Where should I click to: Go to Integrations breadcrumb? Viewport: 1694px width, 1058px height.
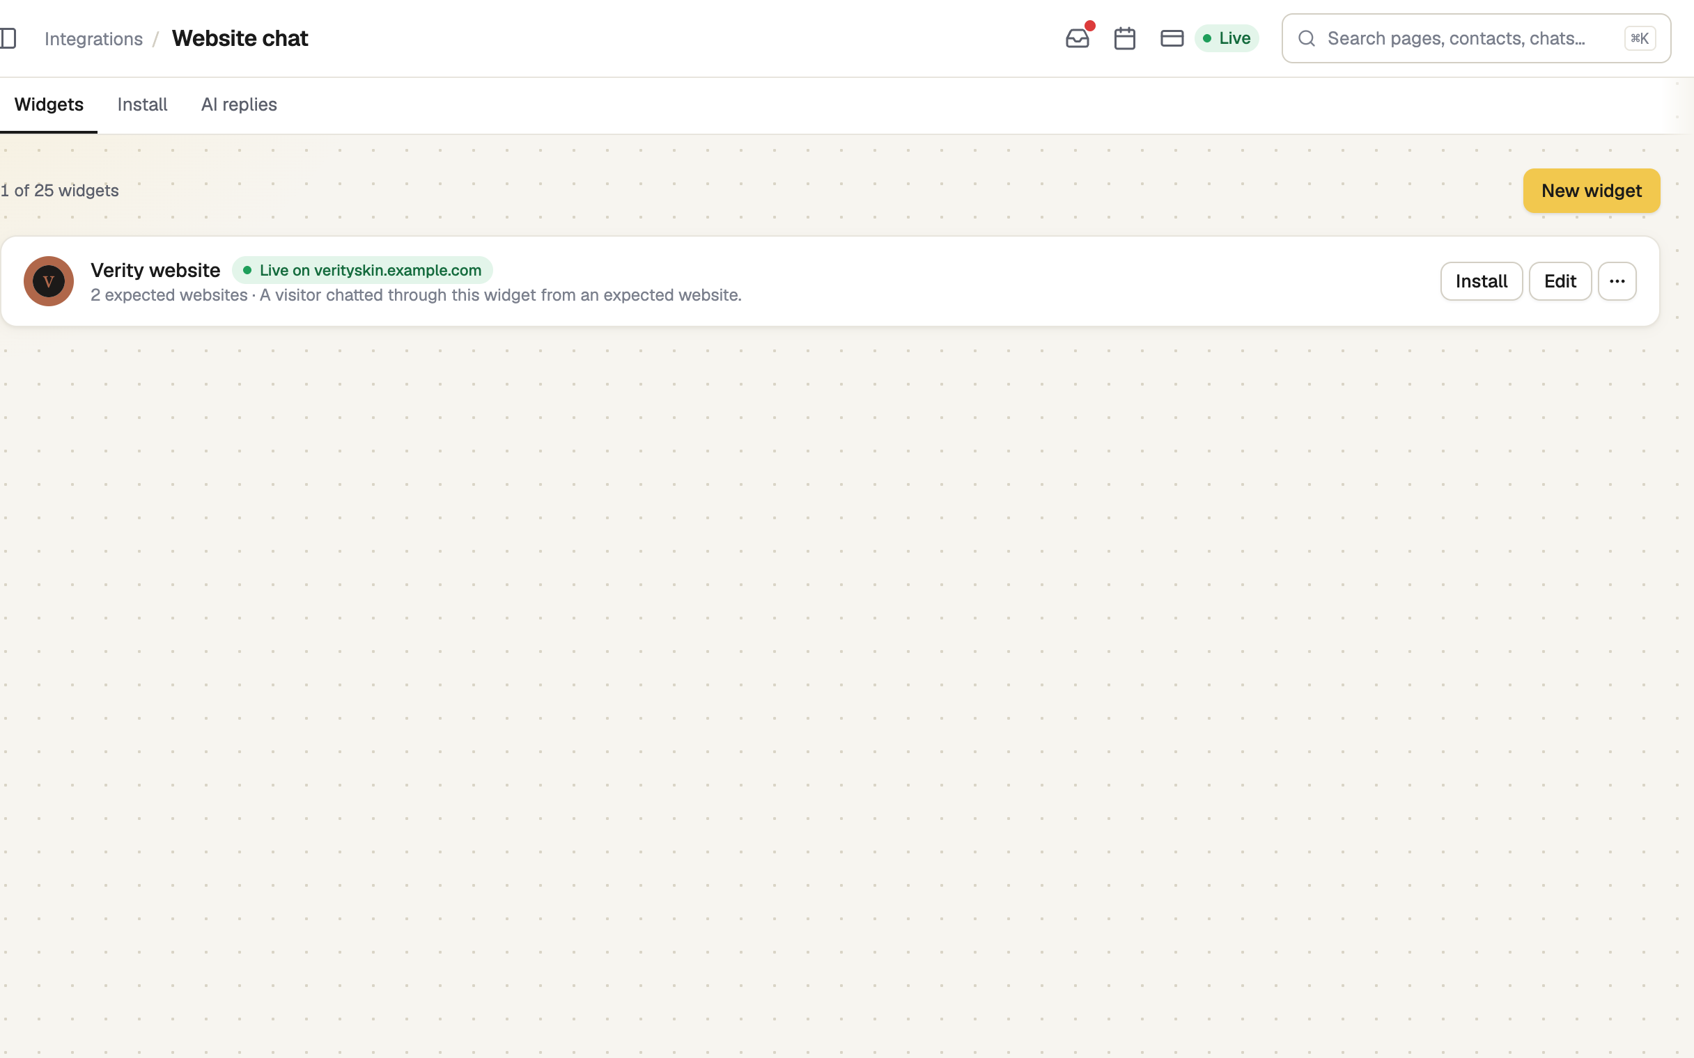click(94, 38)
